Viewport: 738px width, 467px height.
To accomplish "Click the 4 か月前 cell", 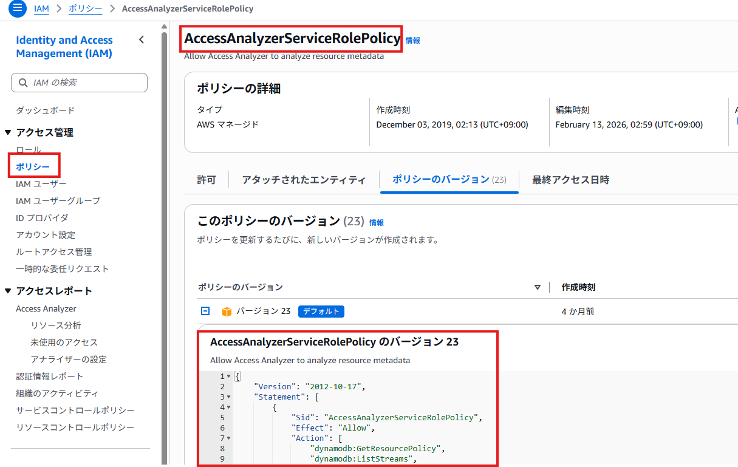I will [x=578, y=312].
